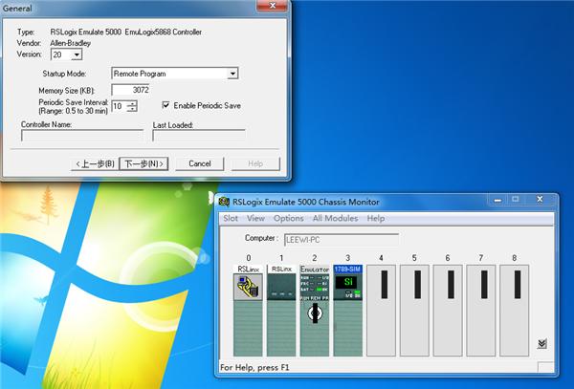
Task: Click the 上一步(B) back button
Action: click(x=95, y=163)
